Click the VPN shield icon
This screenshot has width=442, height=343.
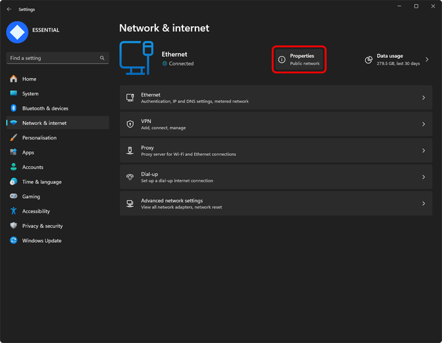pos(130,124)
